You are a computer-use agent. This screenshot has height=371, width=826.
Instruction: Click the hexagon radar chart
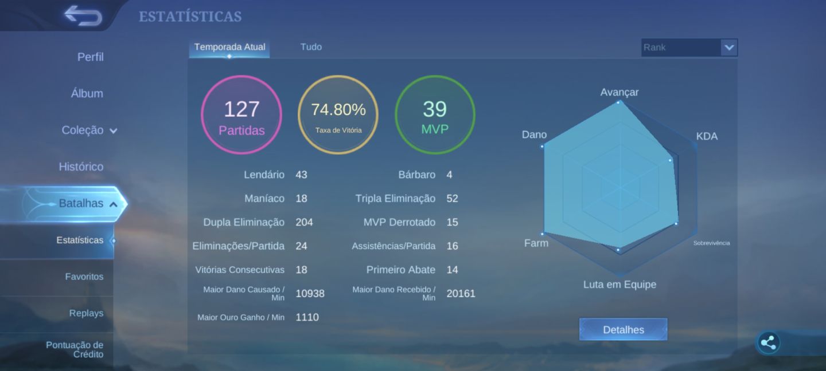pos(619,188)
